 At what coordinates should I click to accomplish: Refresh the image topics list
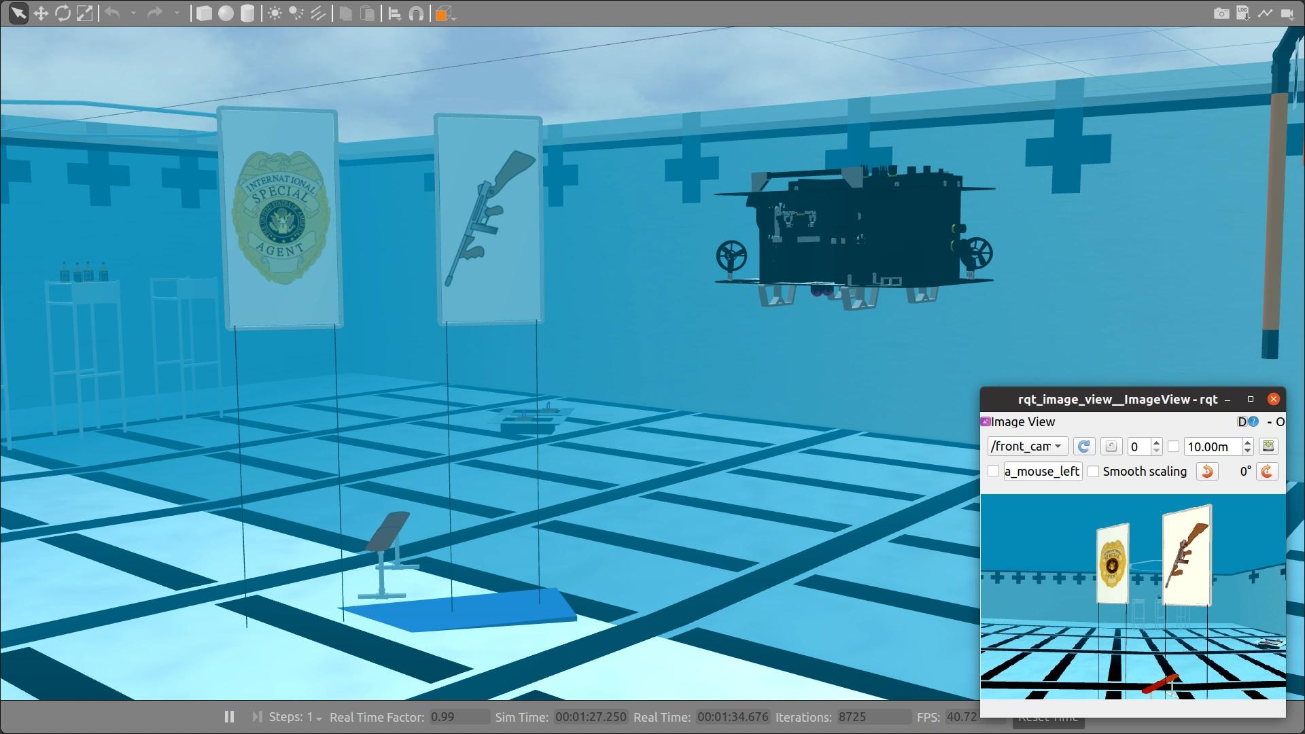coord(1084,447)
